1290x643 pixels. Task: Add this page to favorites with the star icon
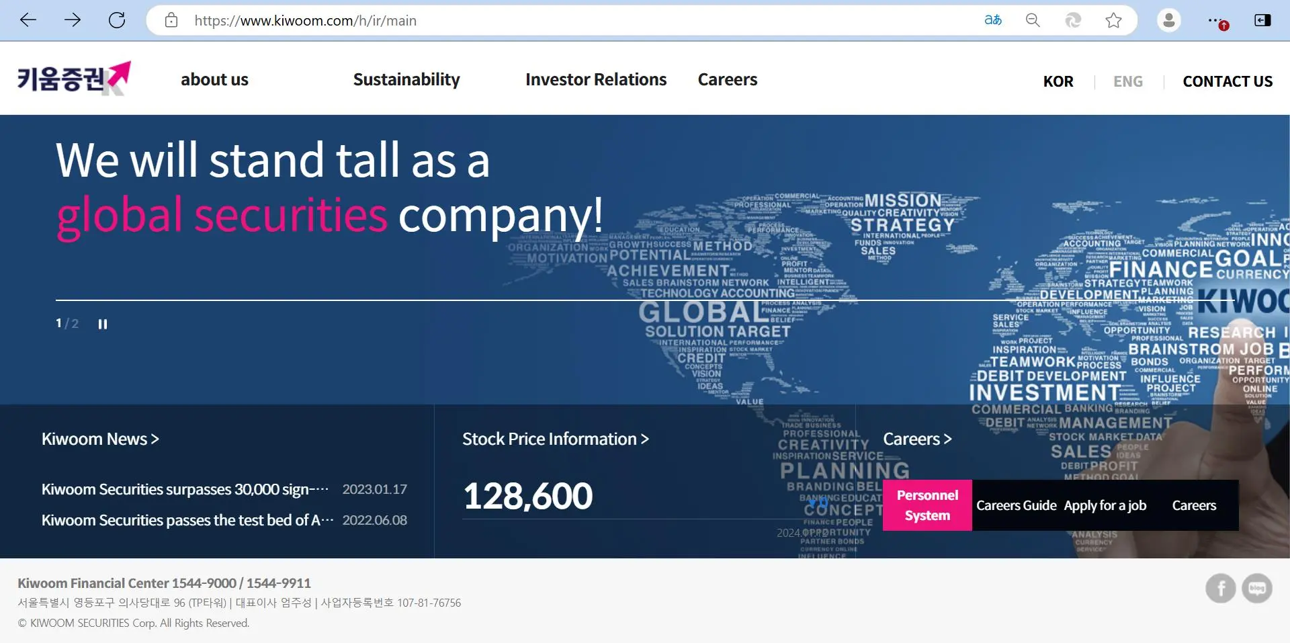1113,20
